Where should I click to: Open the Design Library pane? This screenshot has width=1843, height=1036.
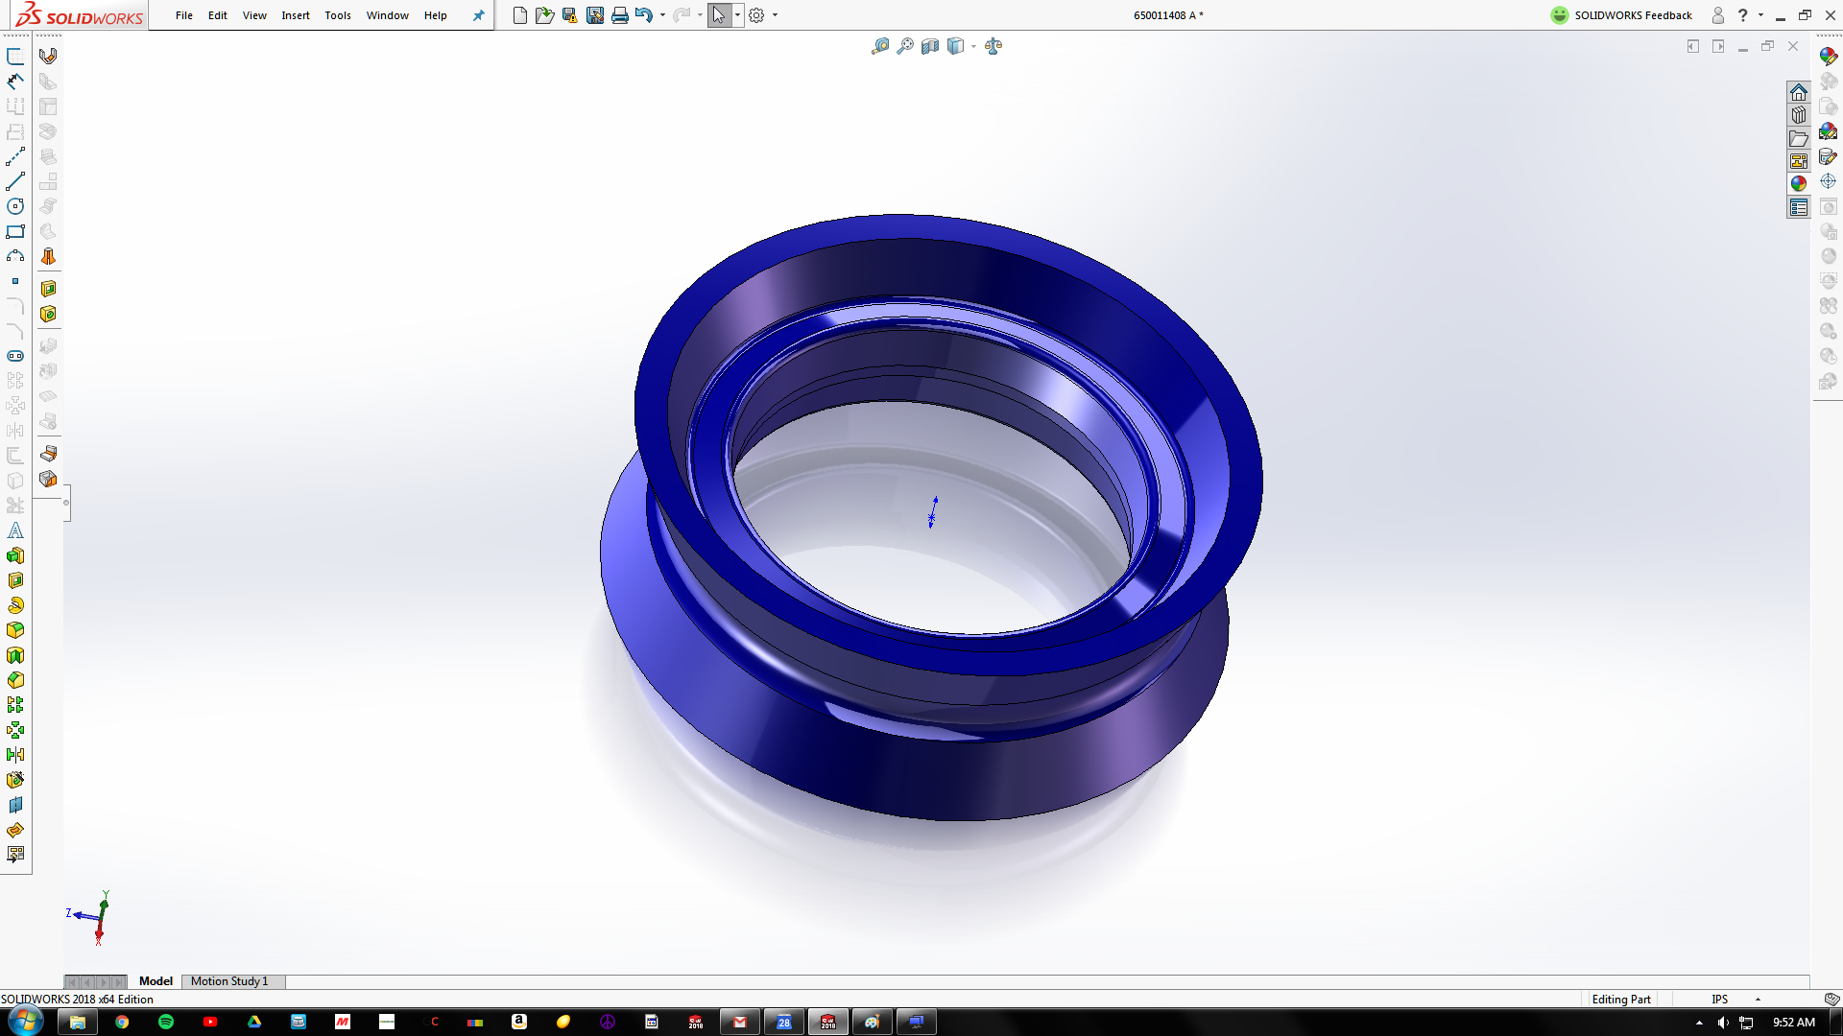1799,115
